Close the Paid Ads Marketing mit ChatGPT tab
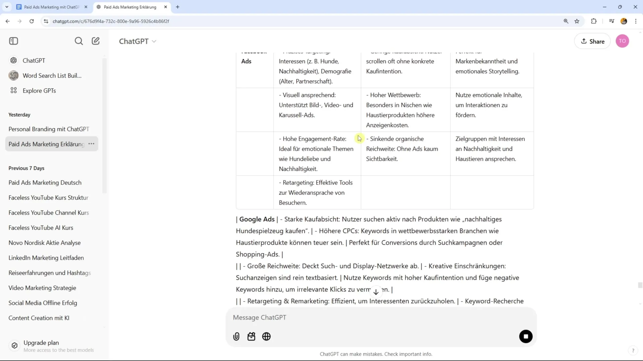Viewport: 643px width, 361px height. 86,7
